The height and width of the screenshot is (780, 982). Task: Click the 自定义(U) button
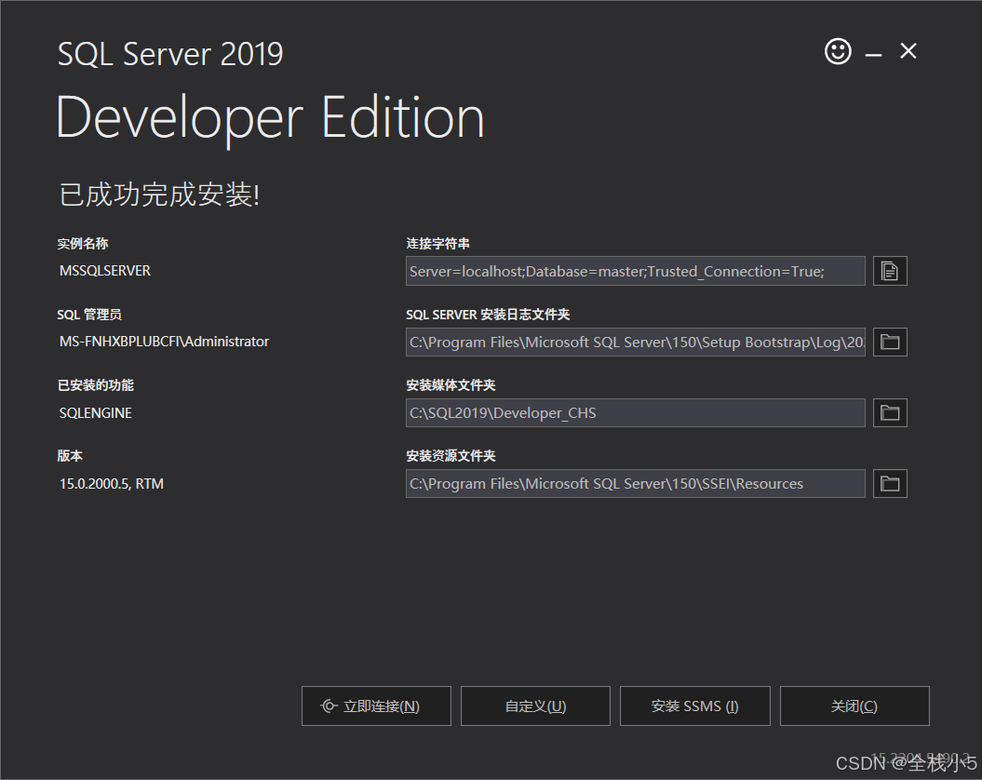tap(535, 706)
